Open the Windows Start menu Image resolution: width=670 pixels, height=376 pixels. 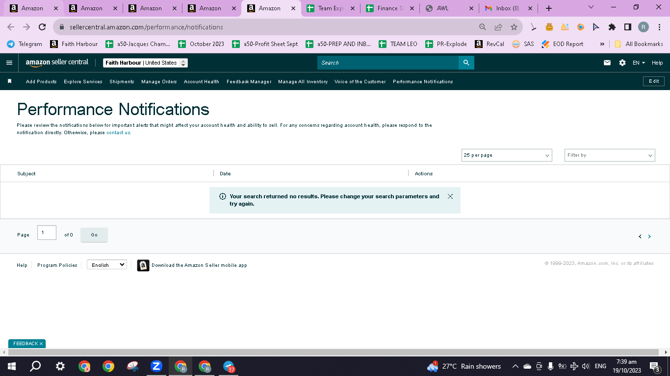[x=12, y=366]
